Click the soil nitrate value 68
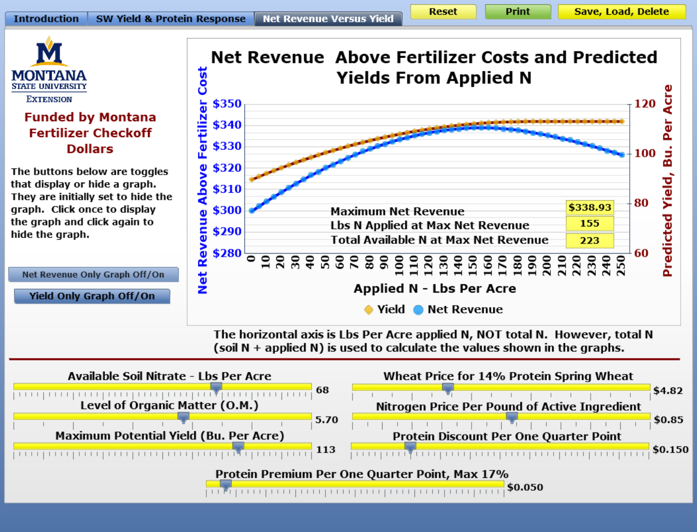 [x=322, y=390]
